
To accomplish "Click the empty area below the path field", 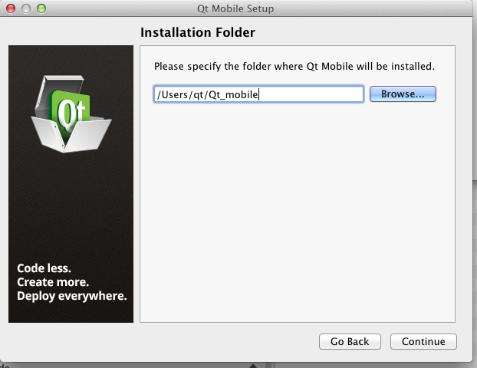I will [x=298, y=215].
